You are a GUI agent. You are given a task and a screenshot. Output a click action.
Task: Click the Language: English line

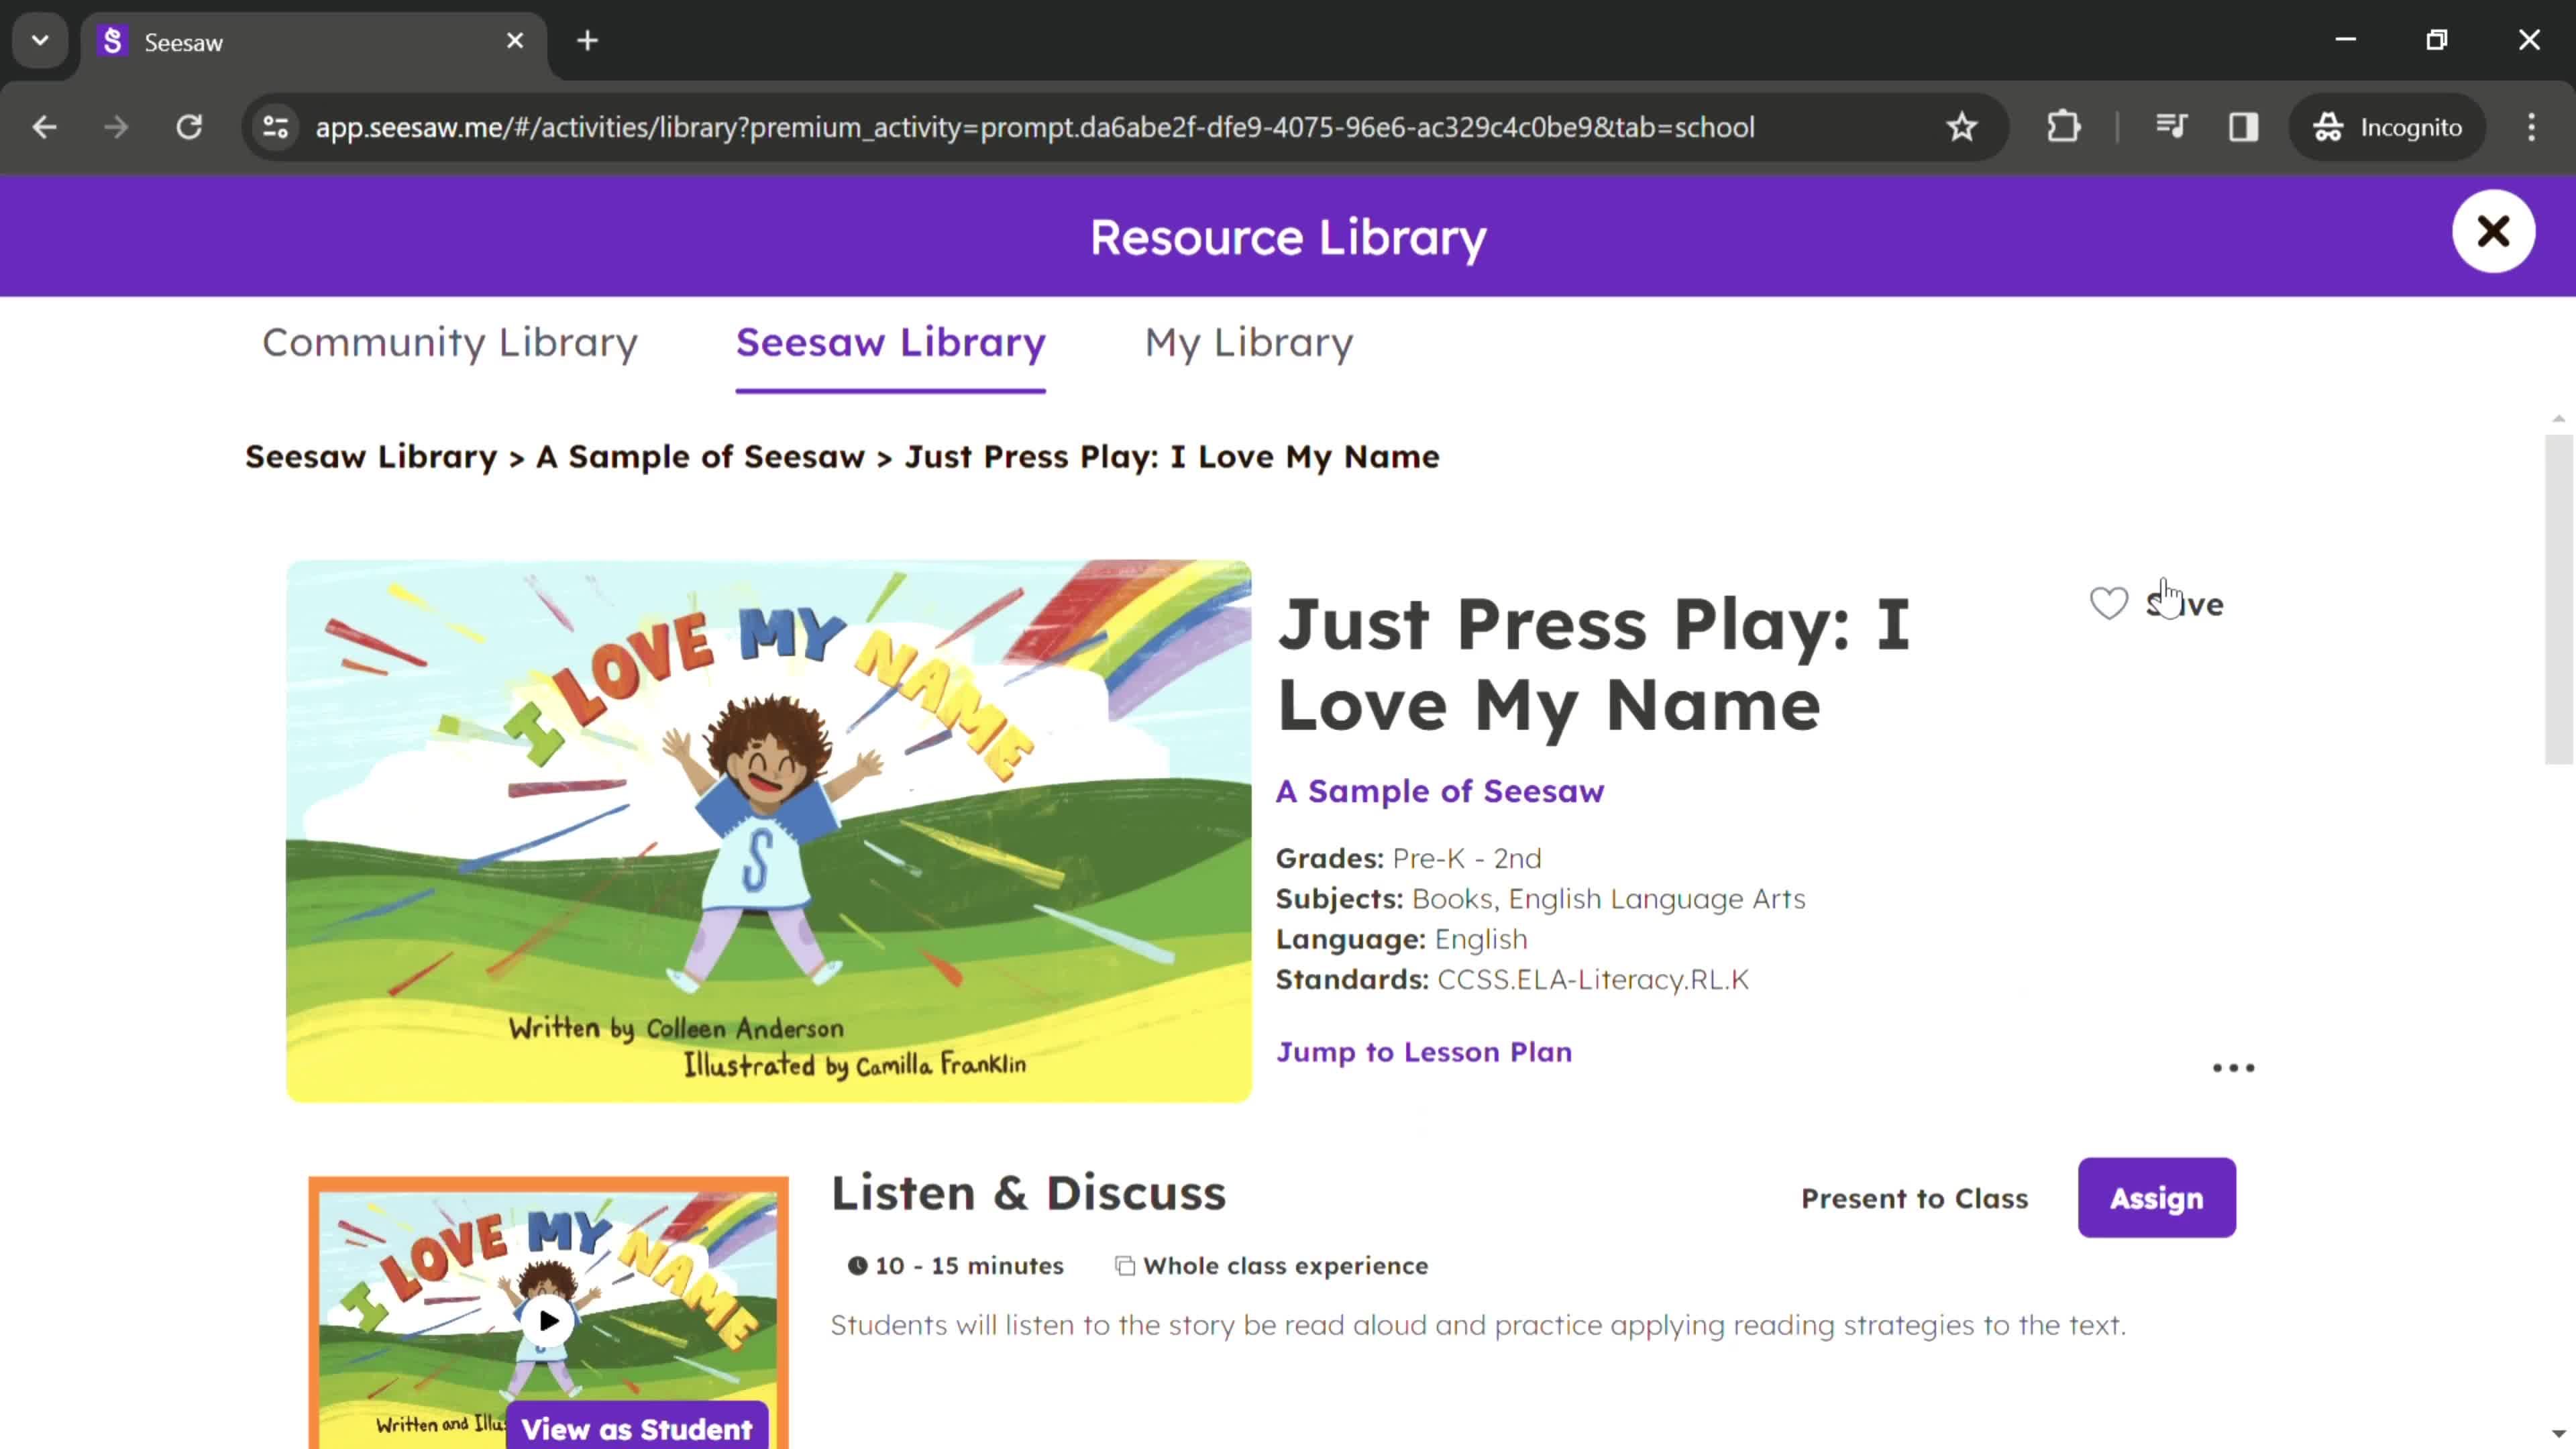point(1401,940)
